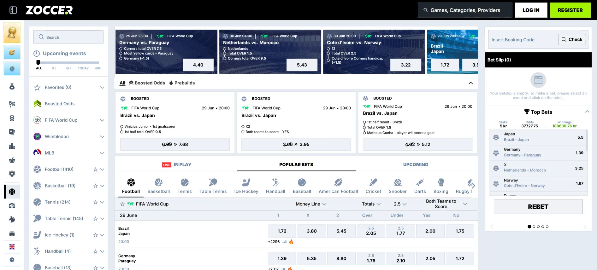The image size is (597, 270).
Task: Select the Snooker sport icon filter
Action: (x=398, y=182)
